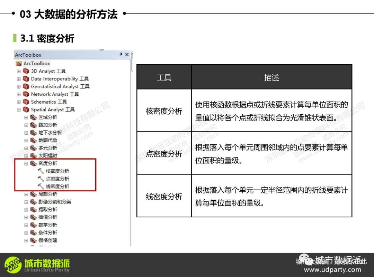Expand the 提取分析 toolset node
Viewport: 374px width, 277px height.
pos(26,210)
